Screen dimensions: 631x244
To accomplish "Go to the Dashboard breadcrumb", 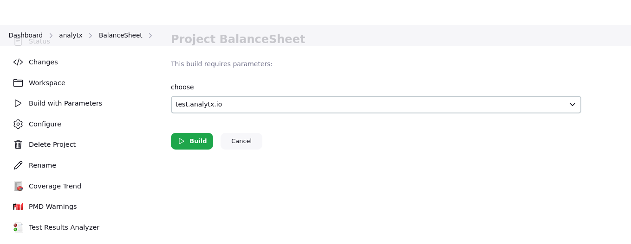I will pyautogui.click(x=26, y=35).
